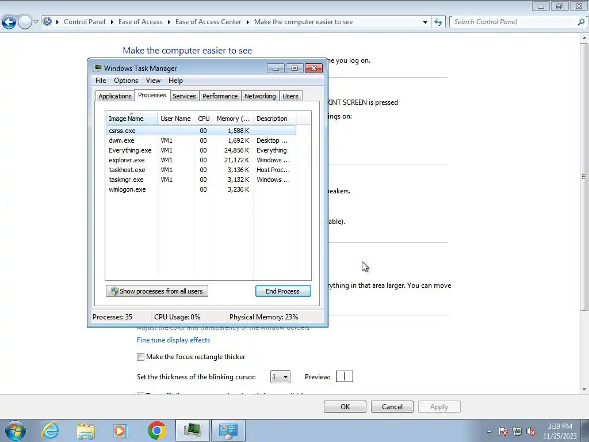Click the blinking cursor Preview box
Image resolution: width=589 pixels, height=442 pixels.
[x=345, y=376]
